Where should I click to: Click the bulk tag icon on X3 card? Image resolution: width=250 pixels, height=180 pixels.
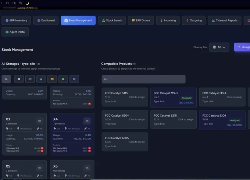(x=7, y=128)
